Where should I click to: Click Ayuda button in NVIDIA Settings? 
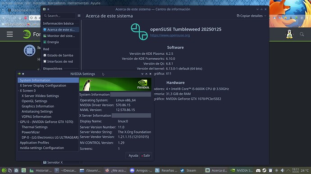[x=133, y=156]
